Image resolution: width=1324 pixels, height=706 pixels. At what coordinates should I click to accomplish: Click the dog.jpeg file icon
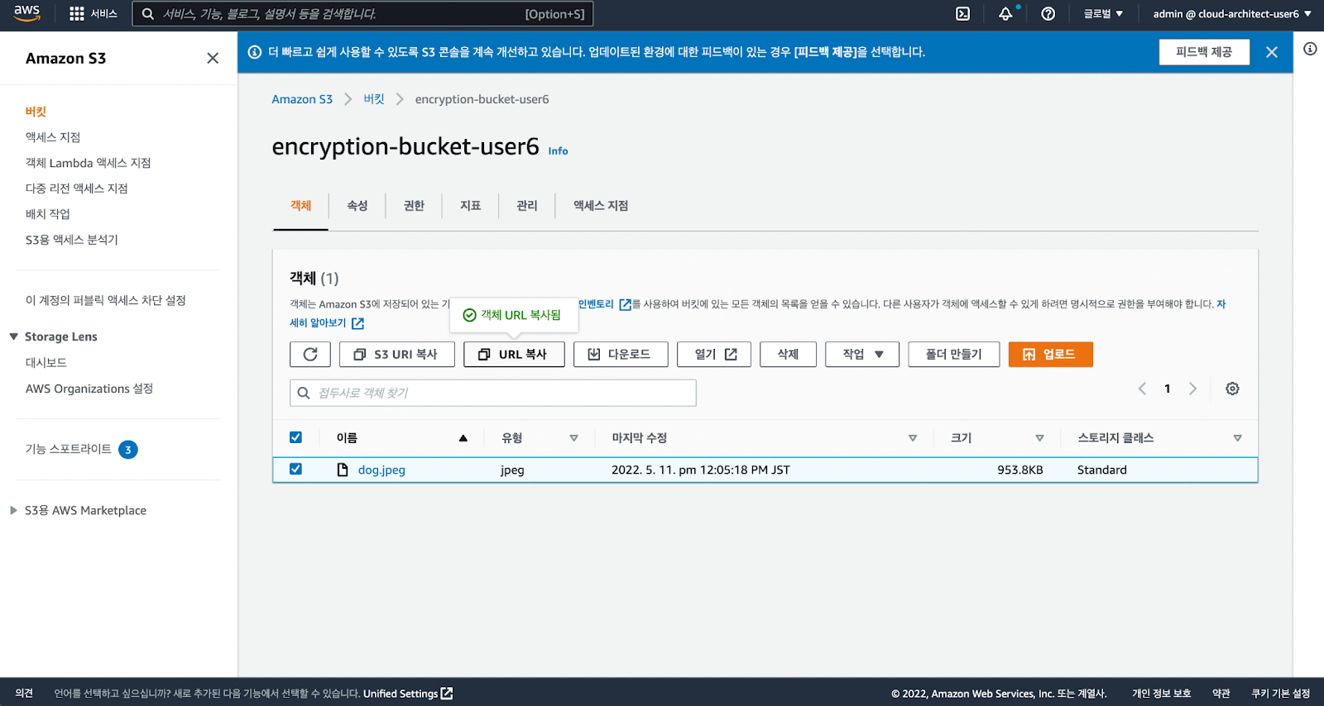343,470
